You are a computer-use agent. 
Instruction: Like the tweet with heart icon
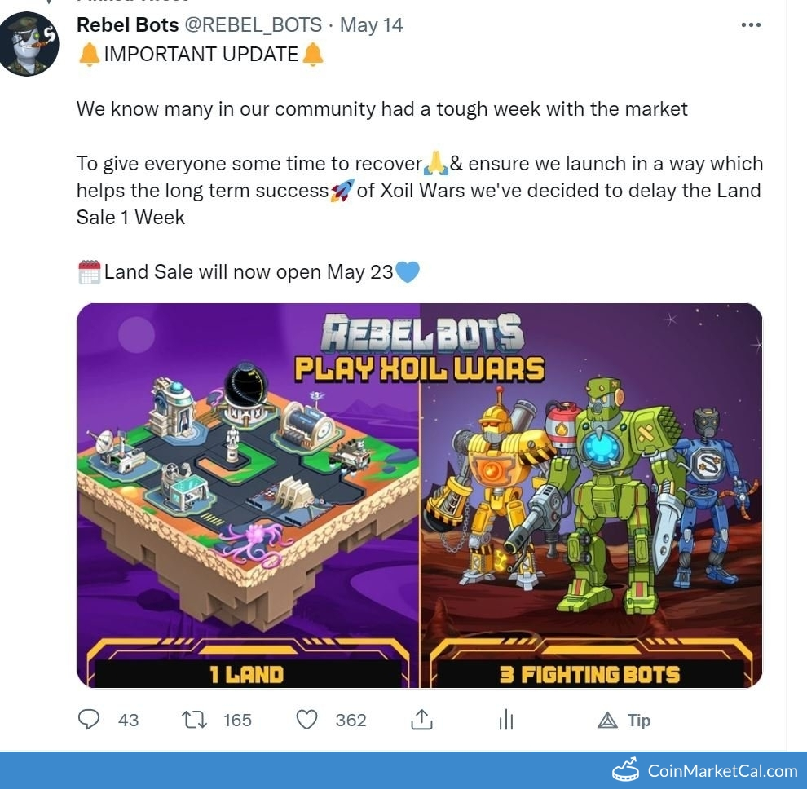pos(306,720)
